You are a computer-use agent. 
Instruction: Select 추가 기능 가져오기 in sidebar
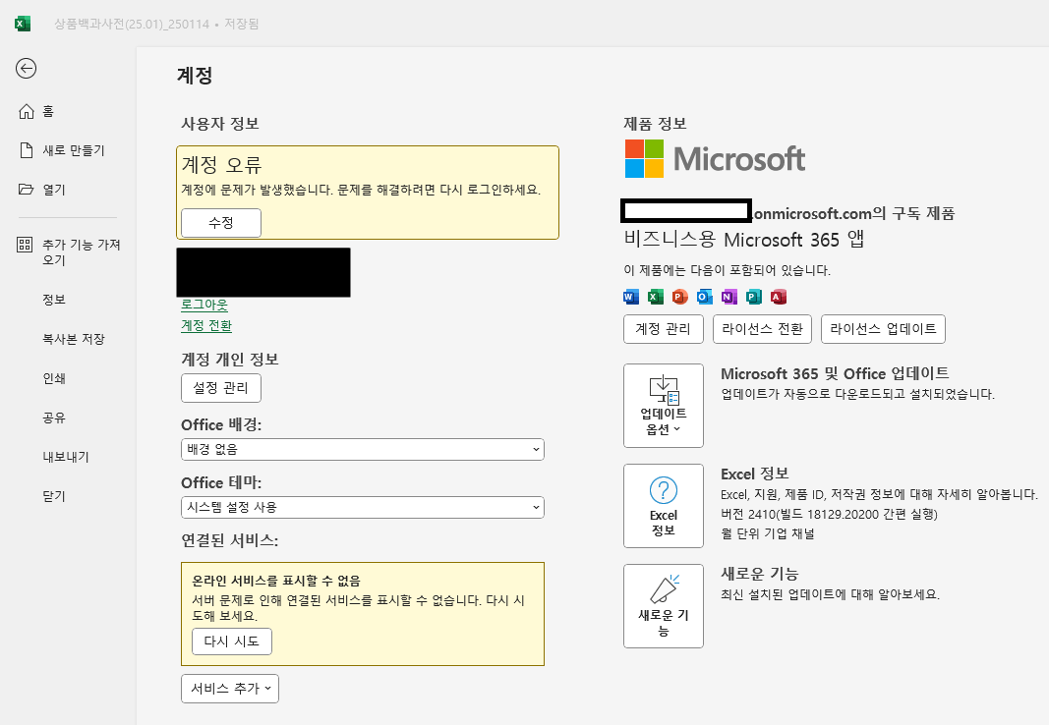pos(81,251)
